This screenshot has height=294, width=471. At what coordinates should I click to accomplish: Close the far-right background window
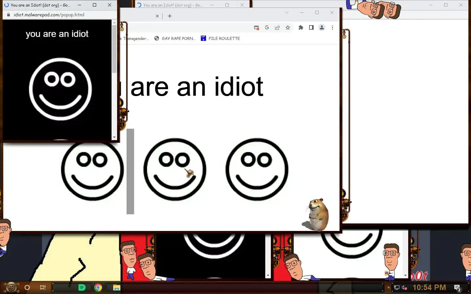461,5
